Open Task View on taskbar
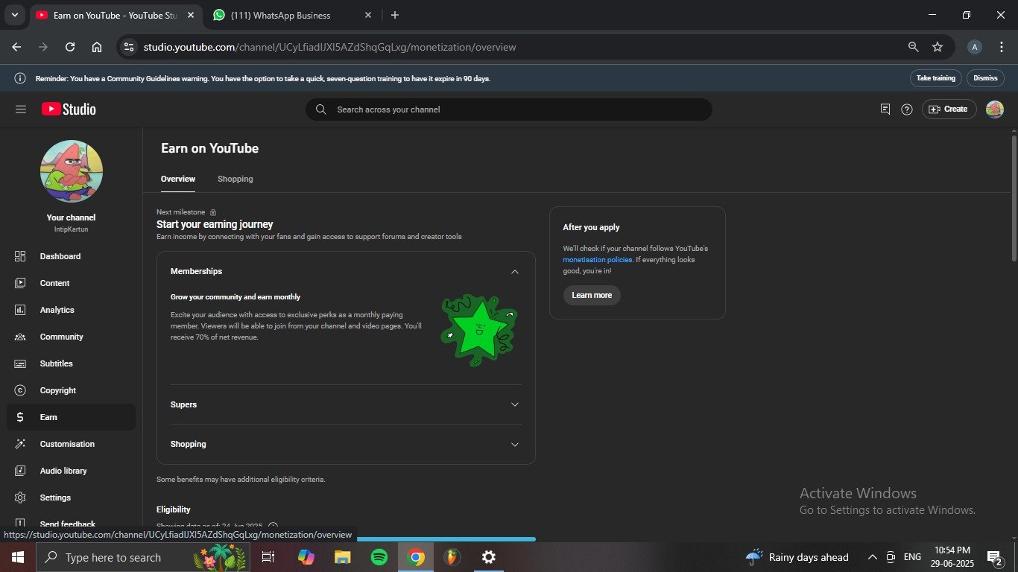 click(x=268, y=557)
